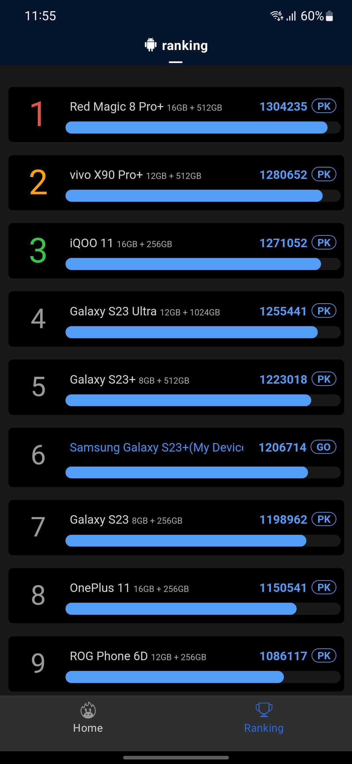Image resolution: width=352 pixels, height=764 pixels.
Task: Open Samsung Galaxy S23+ (My Device) link
Action: pos(156,447)
